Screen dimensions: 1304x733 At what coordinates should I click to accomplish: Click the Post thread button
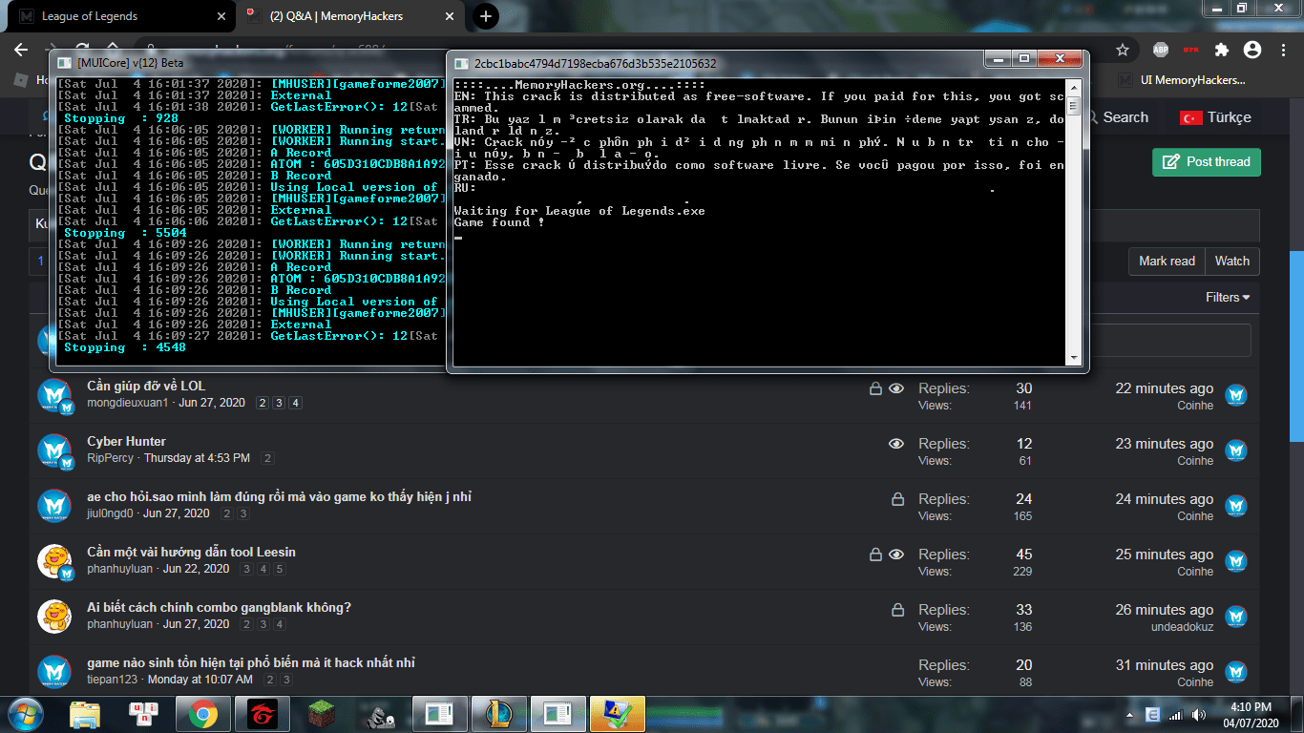pos(1207,162)
